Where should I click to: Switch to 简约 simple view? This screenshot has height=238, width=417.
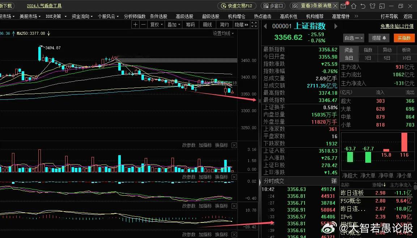click(x=225, y=25)
